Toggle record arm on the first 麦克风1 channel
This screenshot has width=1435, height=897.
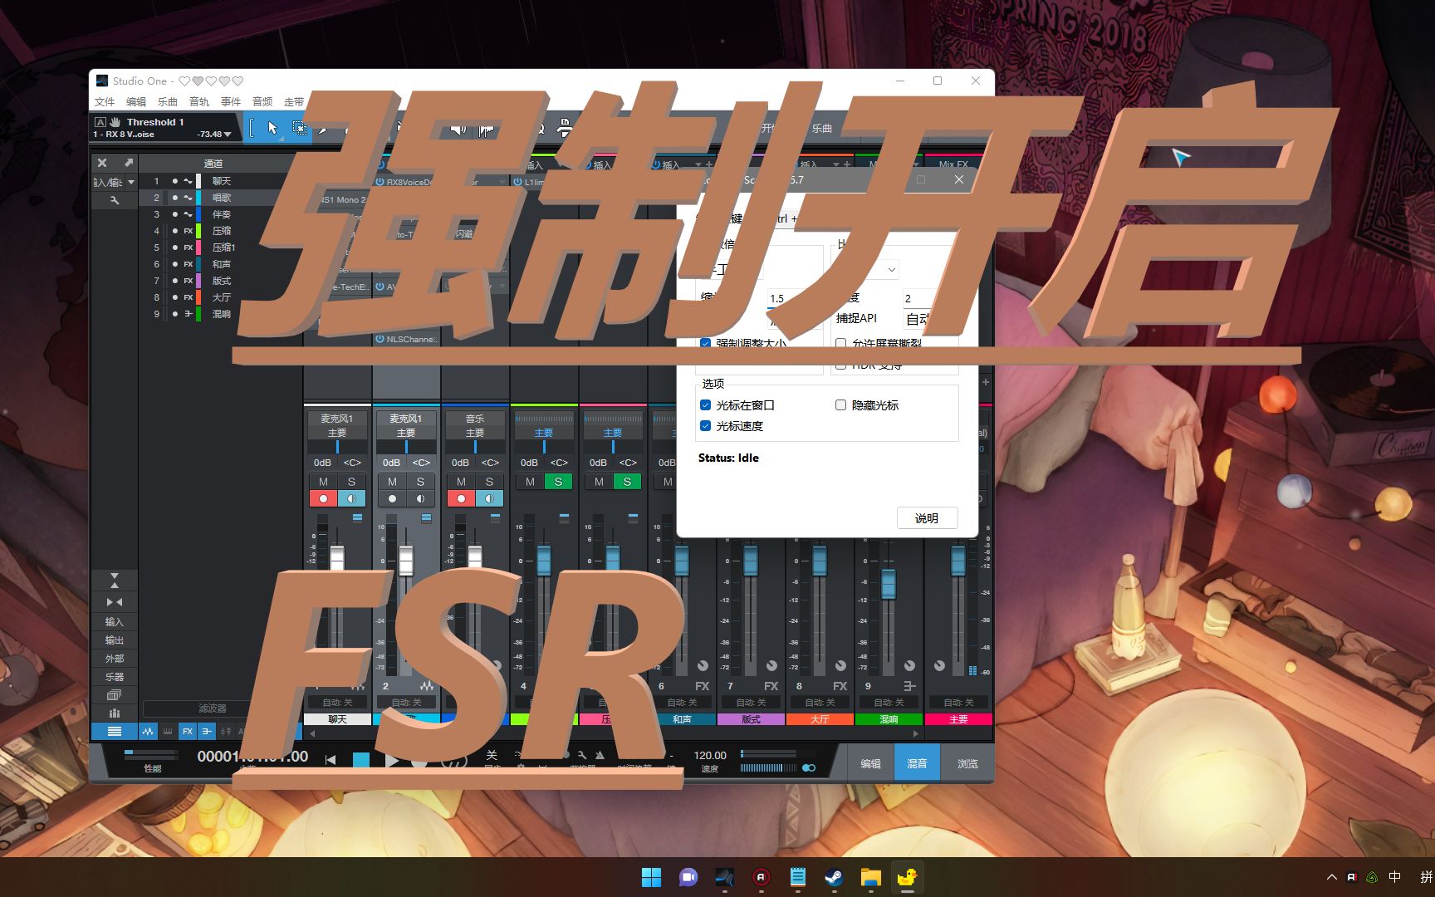323,498
